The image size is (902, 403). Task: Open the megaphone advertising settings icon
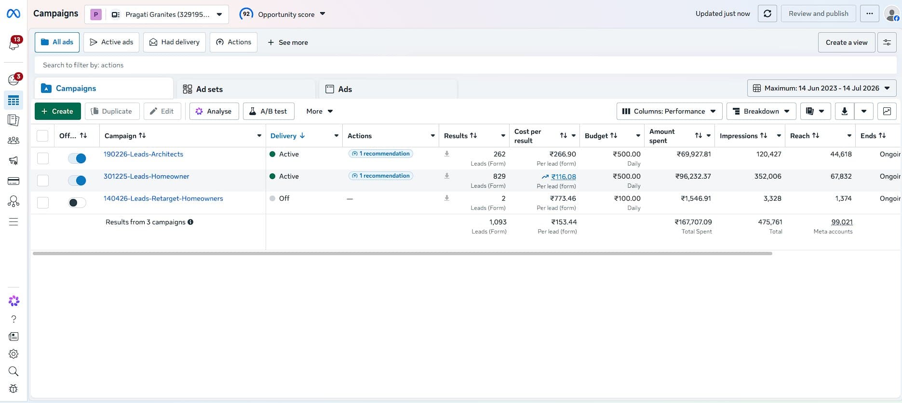[x=13, y=161]
